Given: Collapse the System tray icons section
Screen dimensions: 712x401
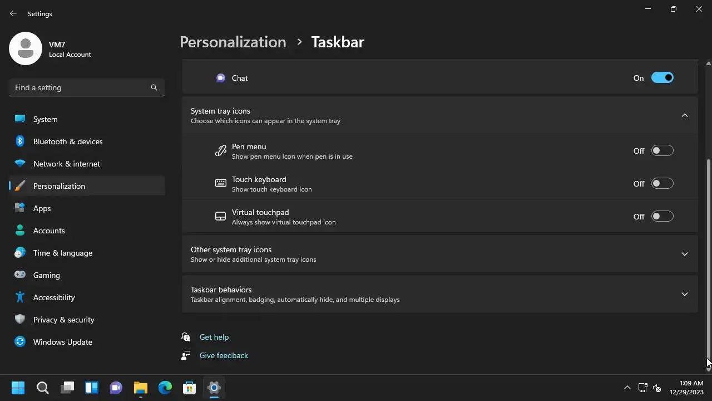Looking at the screenshot, I should click(x=685, y=115).
